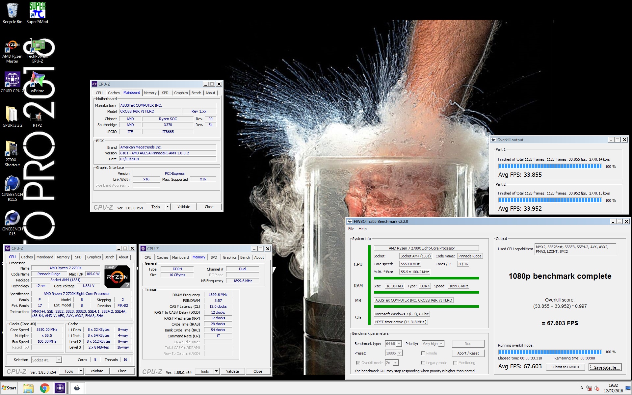Enable the Pmode checkbox
The width and height of the screenshot is (632, 395).
423,353
